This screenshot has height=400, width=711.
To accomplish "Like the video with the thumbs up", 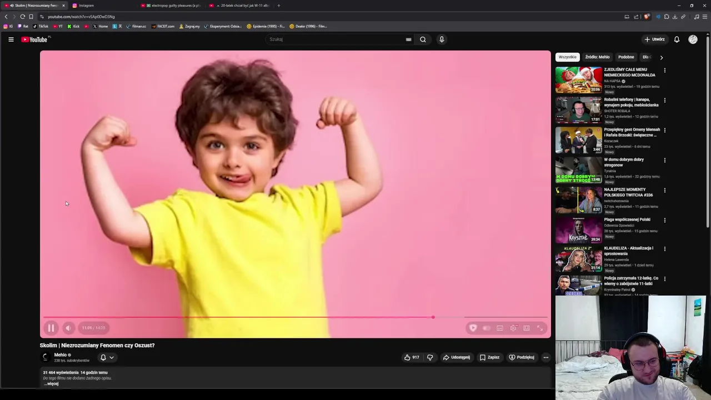I will 412,357.
